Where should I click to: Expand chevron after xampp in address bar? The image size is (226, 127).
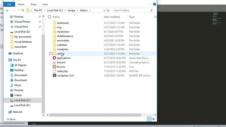tap(77, 10)
